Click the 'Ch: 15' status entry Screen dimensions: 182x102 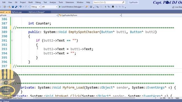(170, 98)
